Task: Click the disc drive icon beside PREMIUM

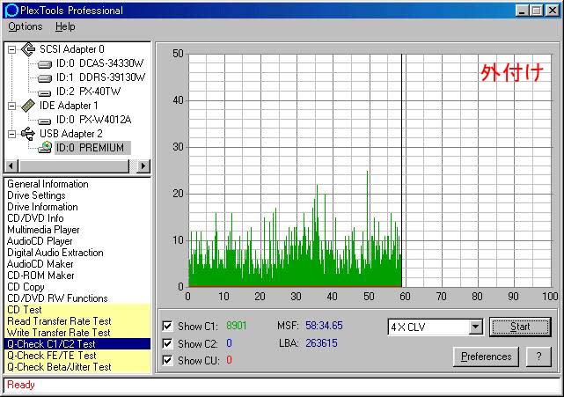Action: click(x=45, y=147)
